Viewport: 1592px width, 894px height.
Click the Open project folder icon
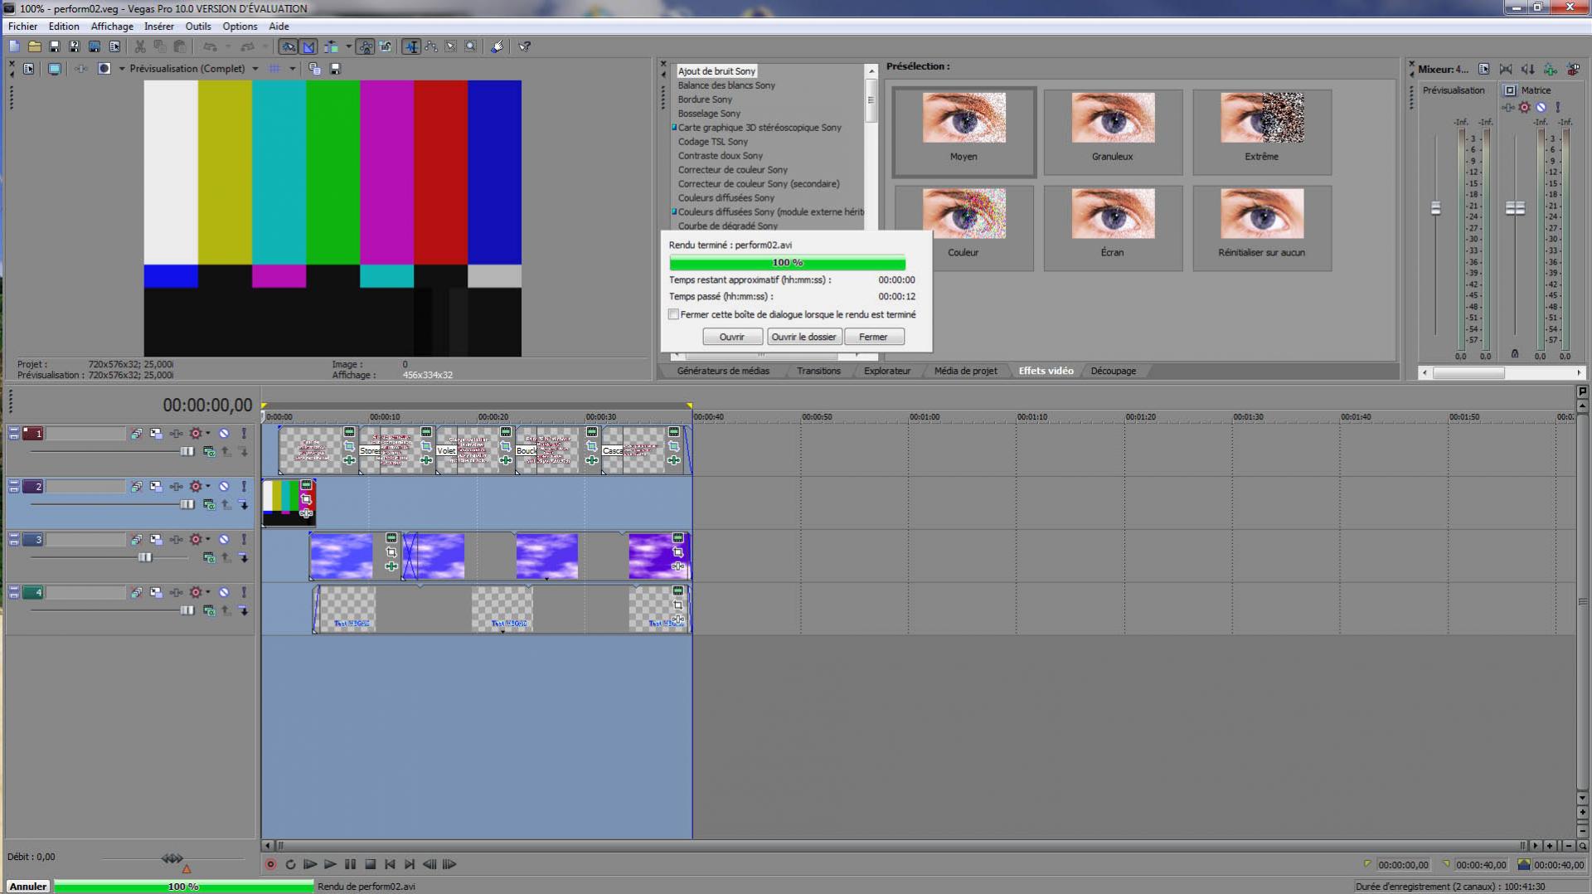34,47
